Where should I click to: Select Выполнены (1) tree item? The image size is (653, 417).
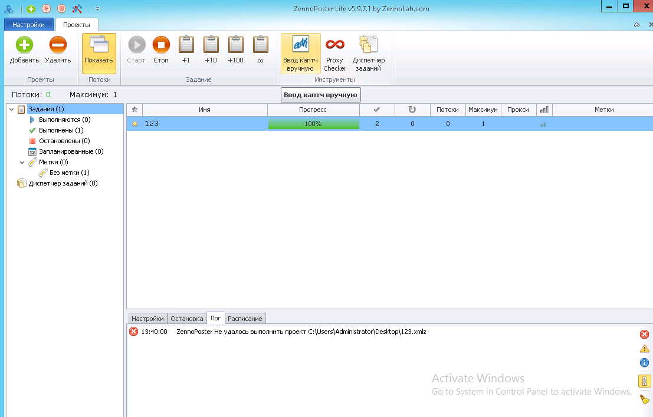(61, 130)
